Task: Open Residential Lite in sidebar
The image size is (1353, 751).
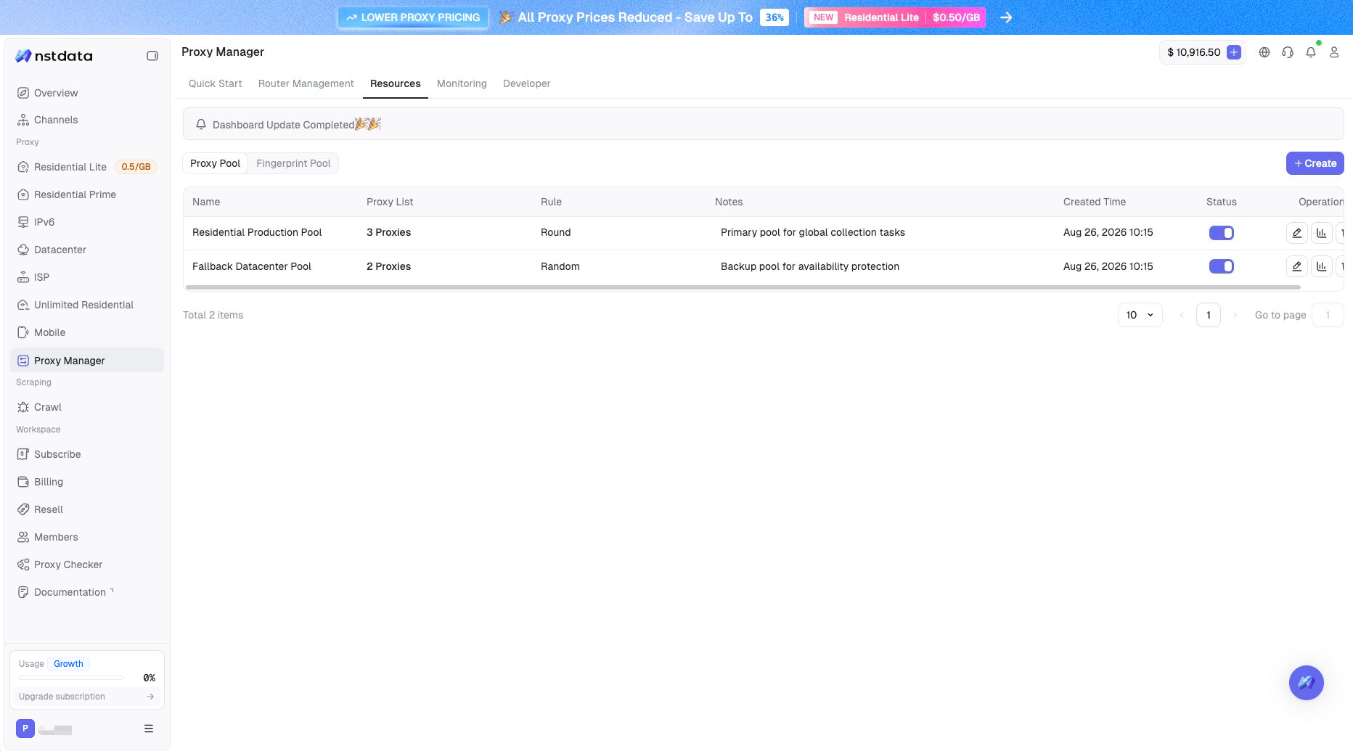Action: pos(87,167)
